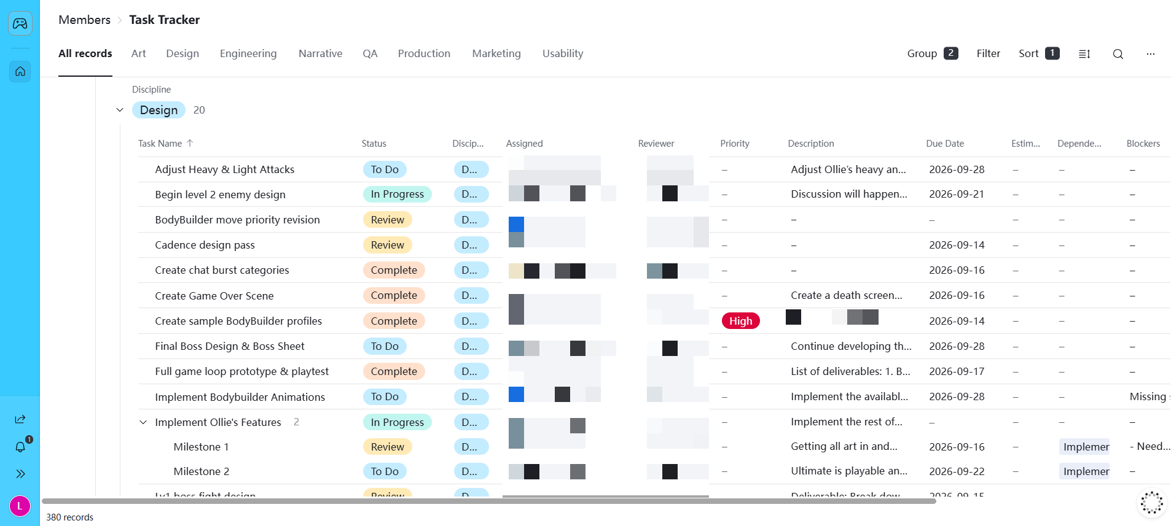
Task: Open 'Milestone 1' subtask
Action: [201, 447]
